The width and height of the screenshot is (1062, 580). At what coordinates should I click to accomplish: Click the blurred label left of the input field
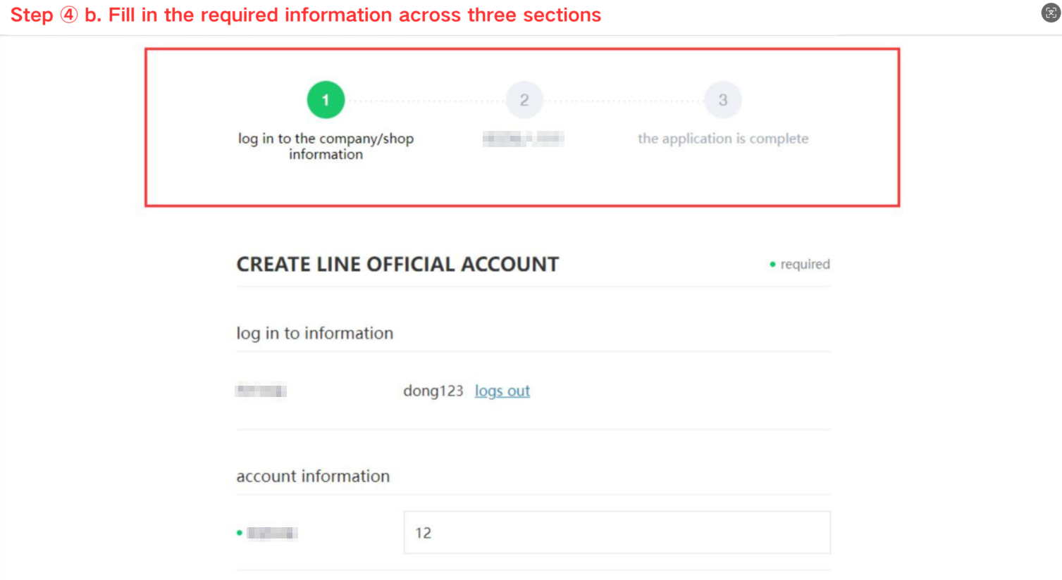click(272, 533)
